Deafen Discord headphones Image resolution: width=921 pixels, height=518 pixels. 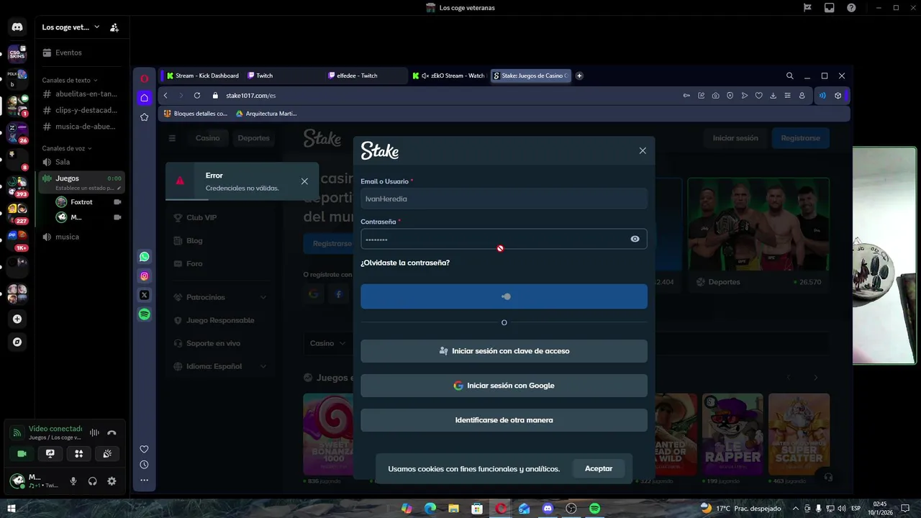coord(92,481)
